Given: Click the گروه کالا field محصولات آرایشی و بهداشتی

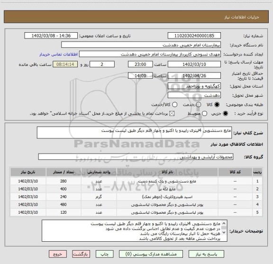Looking at the screenshot, I should pos(136,157).
